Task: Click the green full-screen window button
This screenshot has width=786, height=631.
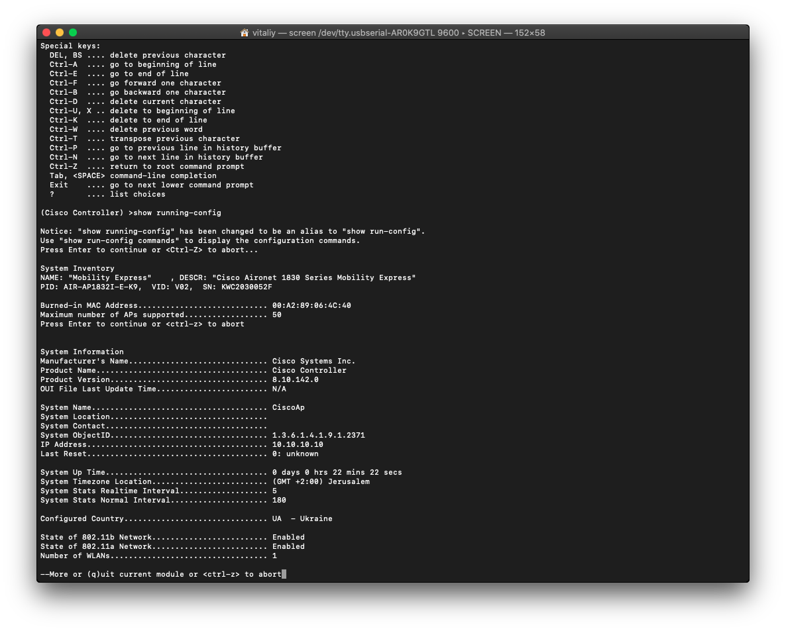Action: point(73,32)
